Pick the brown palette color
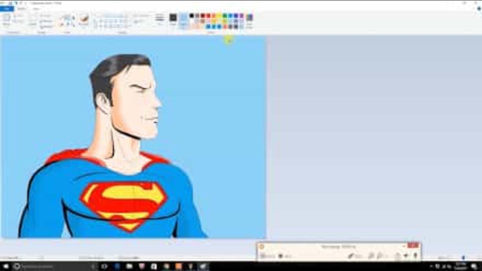 (203, 21)
